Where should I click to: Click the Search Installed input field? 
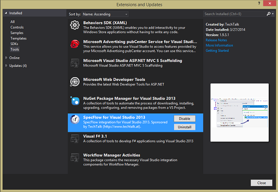pos(234,14)
